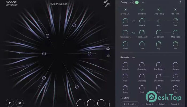
Task: Enable the Reverse delay toggle
Action: coord(142,9)
